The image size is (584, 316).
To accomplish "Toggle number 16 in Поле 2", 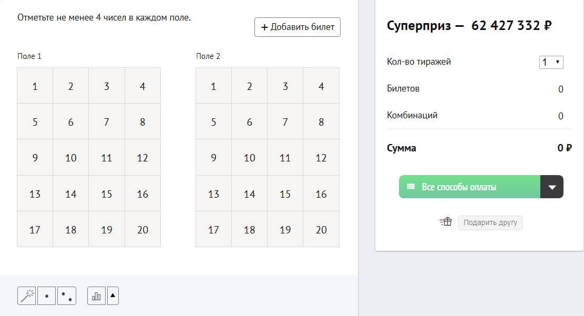I will (321, 194).
